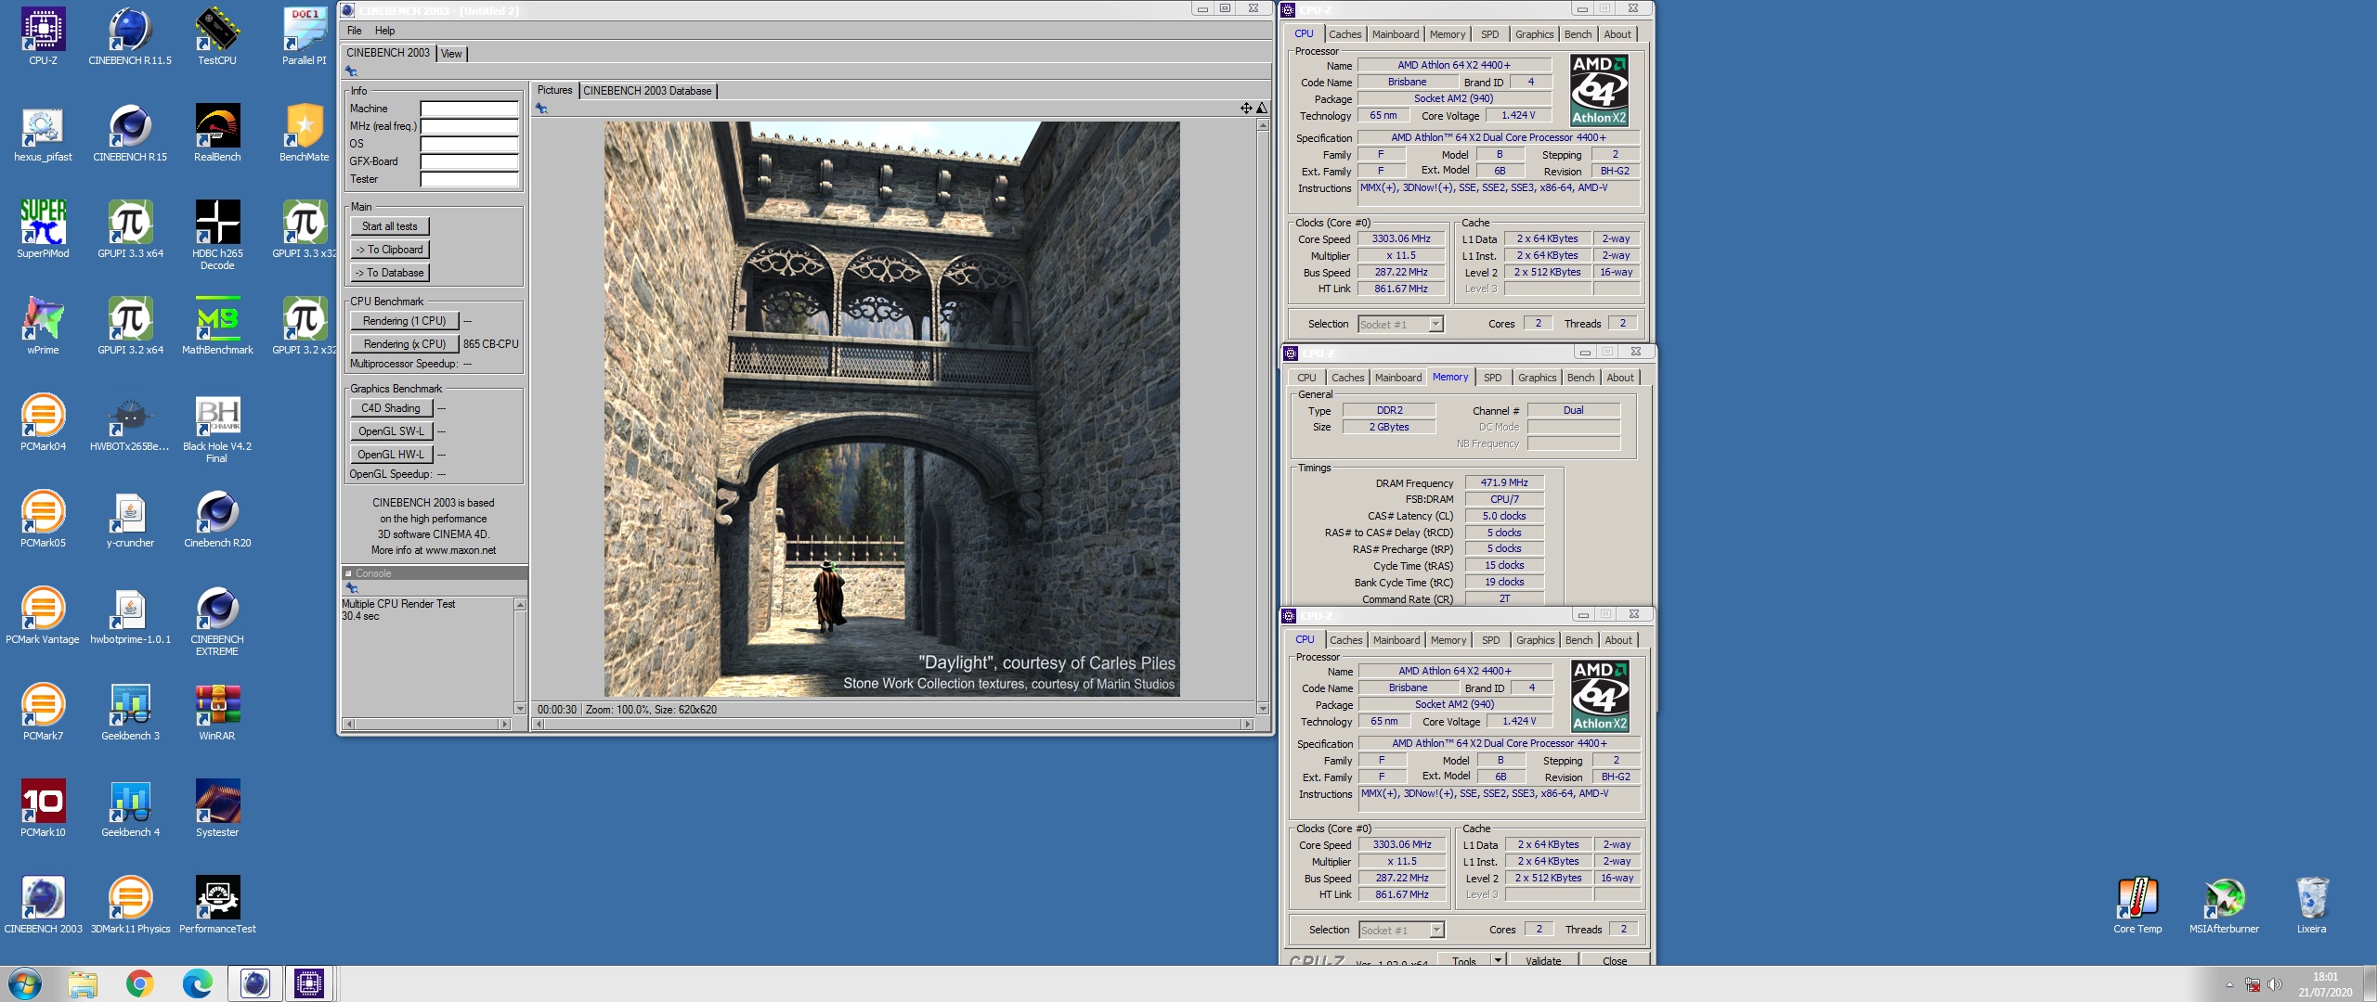Click the Tester input field
Viewport: 2377px width, 1002px height.
click(x=469, y=179)
